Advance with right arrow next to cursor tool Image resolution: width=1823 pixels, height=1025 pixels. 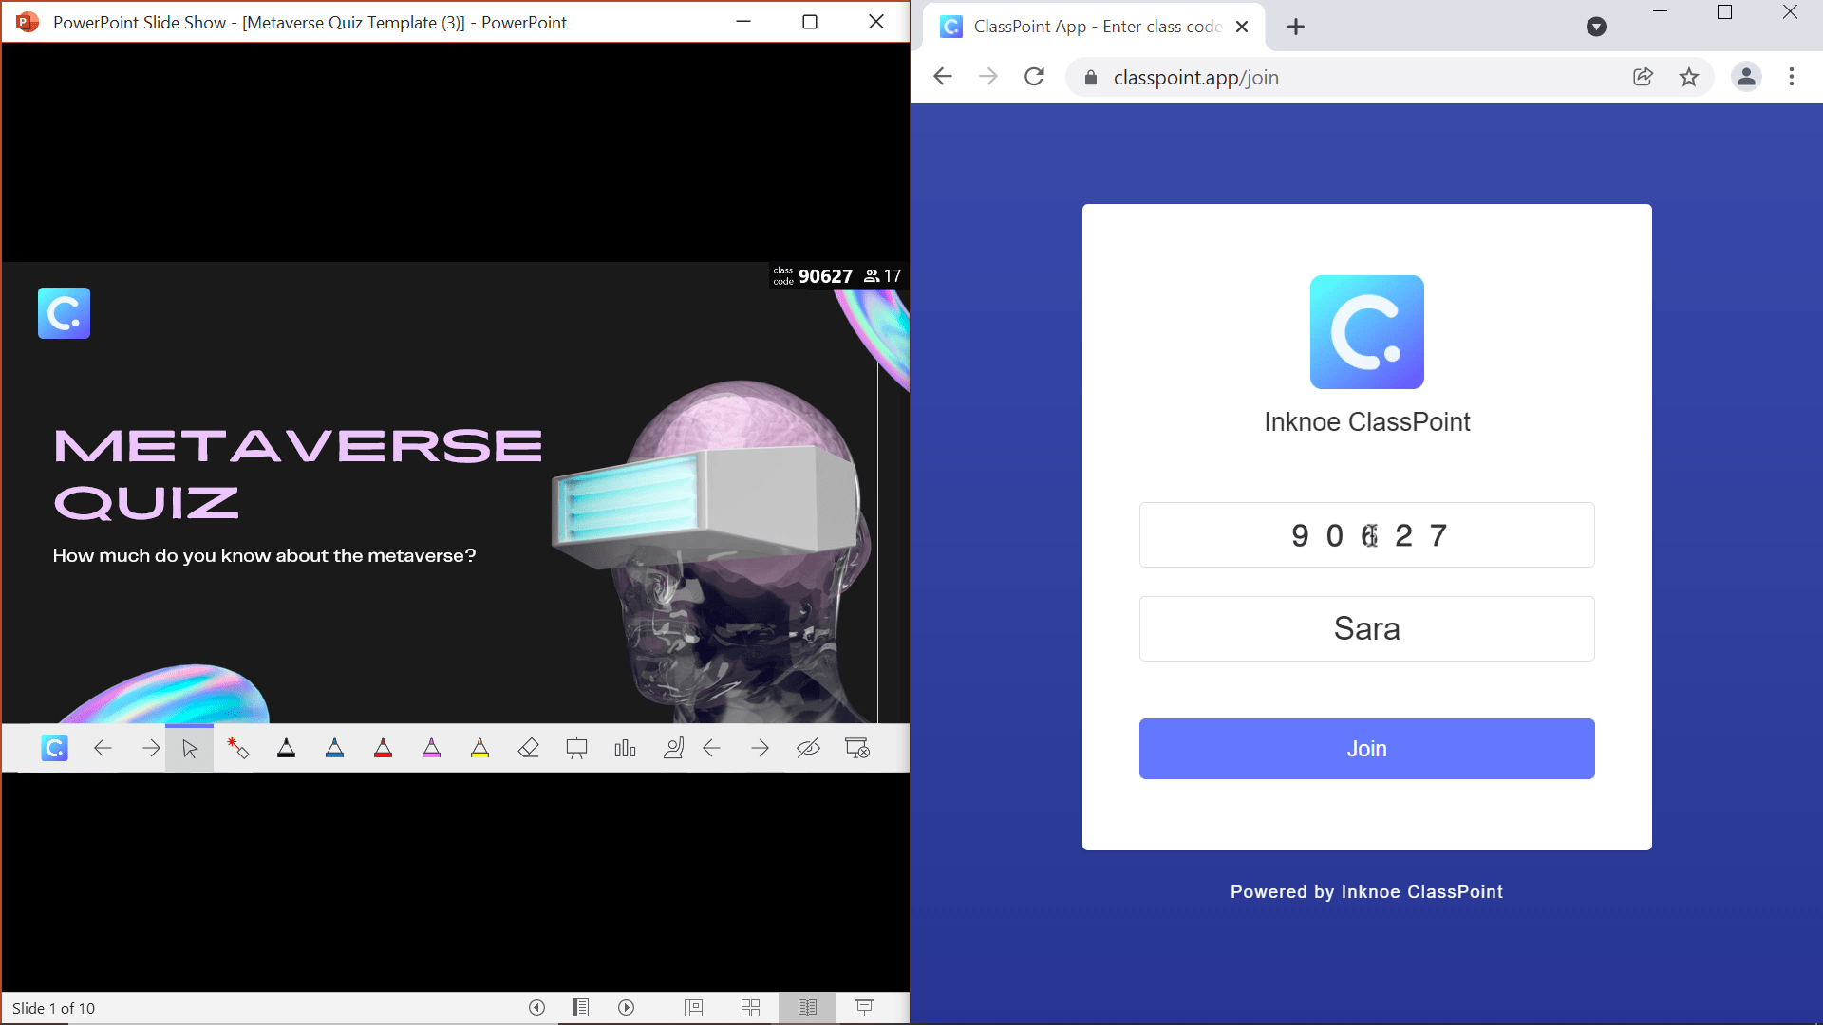coord(151,749)
